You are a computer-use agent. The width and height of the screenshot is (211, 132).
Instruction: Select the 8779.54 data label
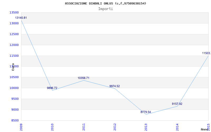coord(146,112)
